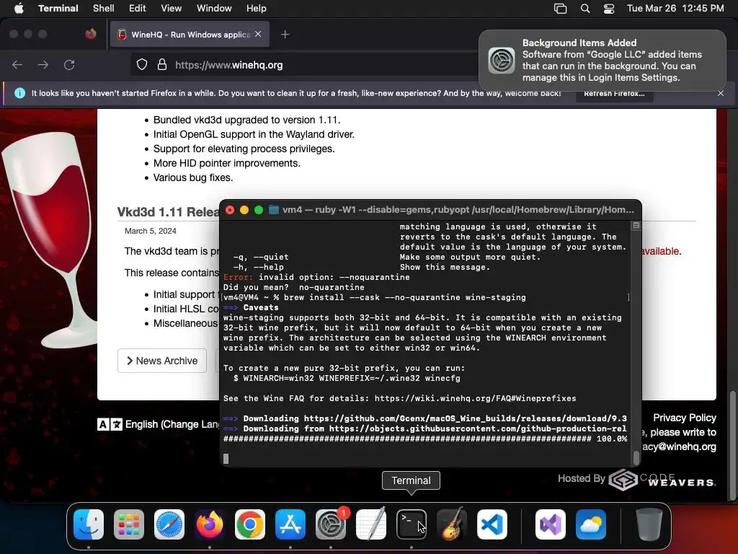The image size is (738, 554).
Task: Click the Stage Manager windows icon in menu bar
Action: click(560, 9)
